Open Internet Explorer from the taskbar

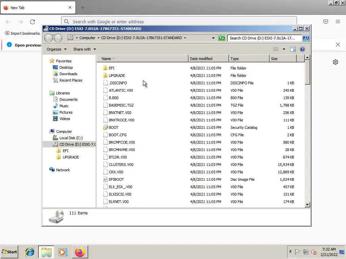30,252
